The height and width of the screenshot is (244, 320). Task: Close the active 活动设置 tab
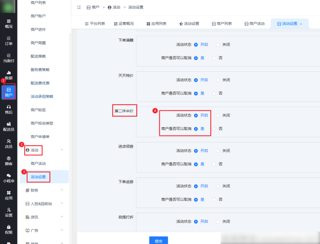pos(301,24)
